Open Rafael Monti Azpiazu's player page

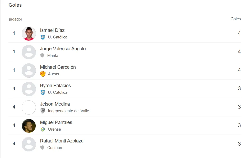tap(62, 141)
